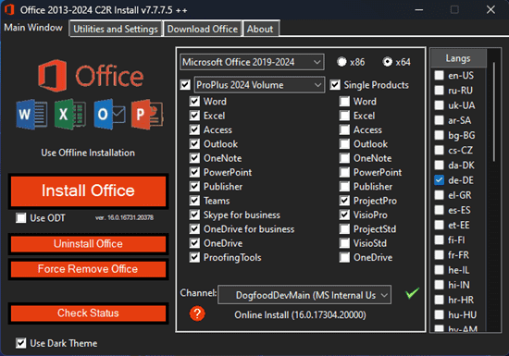Click the Word app icon
Screen dimensions: 509x356
pos(31,114)
